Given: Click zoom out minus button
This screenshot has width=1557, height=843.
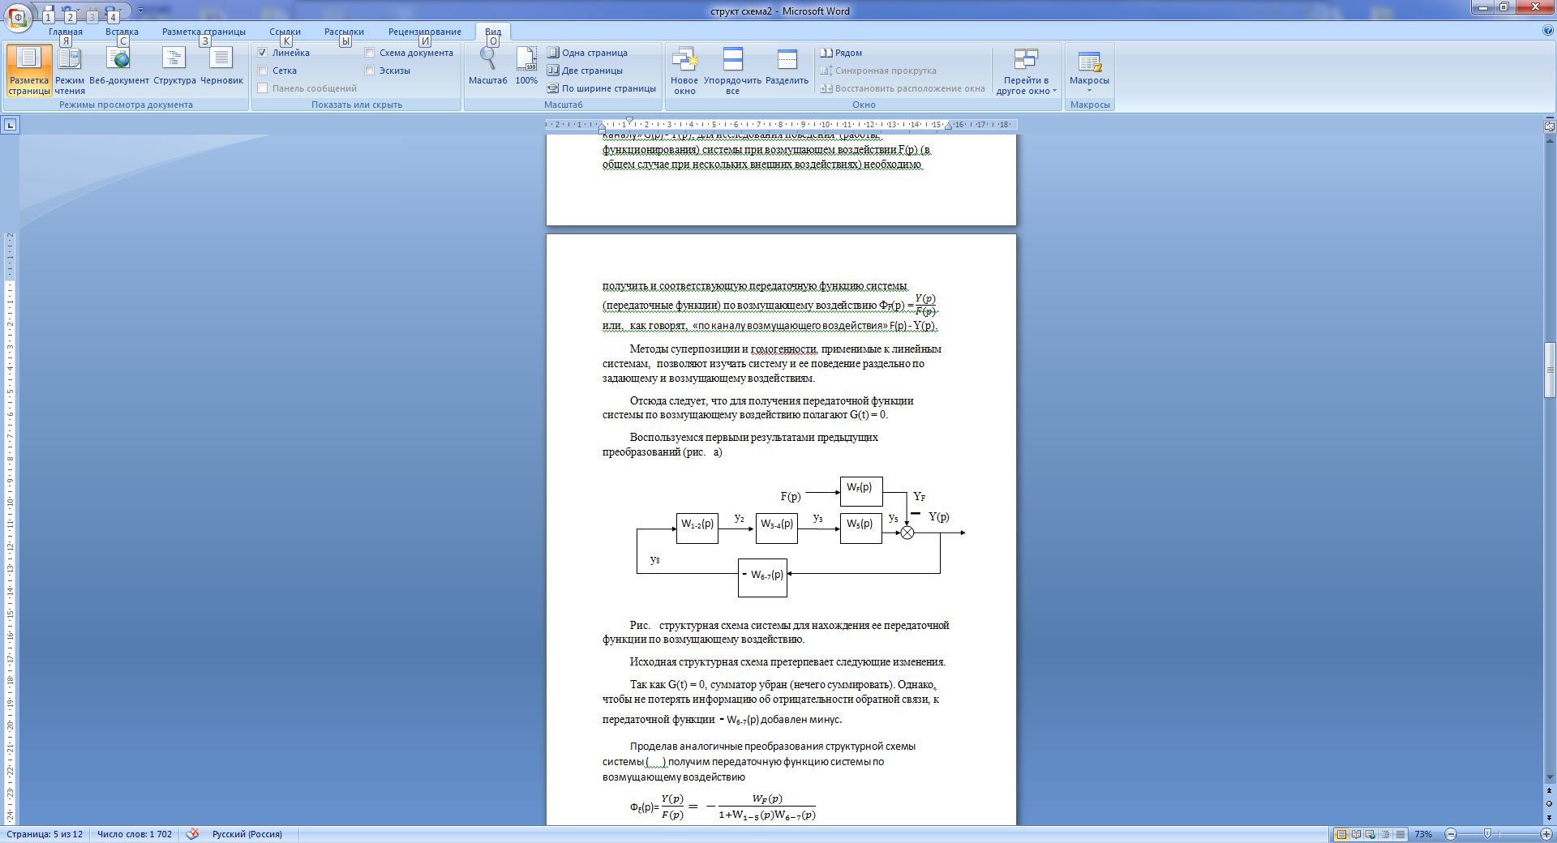Looking at the screenshot, I should point(1451,834).
